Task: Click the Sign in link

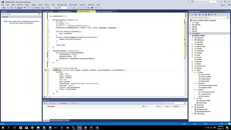Action: point(223,5)
